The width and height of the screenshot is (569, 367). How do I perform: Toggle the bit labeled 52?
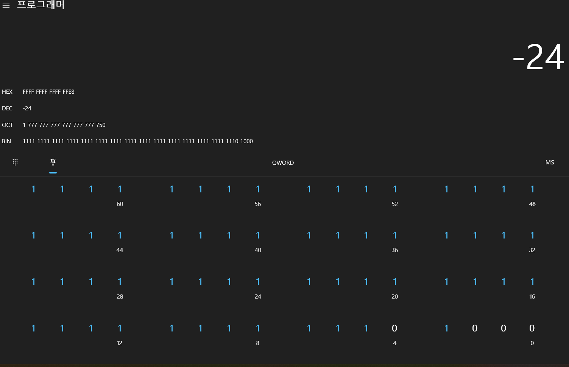(x=395, y=189)
